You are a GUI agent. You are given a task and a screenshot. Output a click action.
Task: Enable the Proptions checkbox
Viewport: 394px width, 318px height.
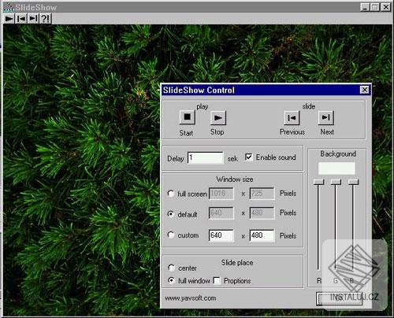(217, 281)
